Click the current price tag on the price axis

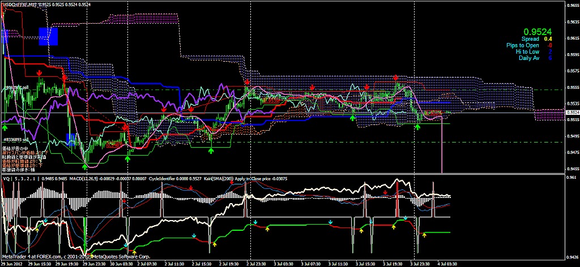coord(571,113)
